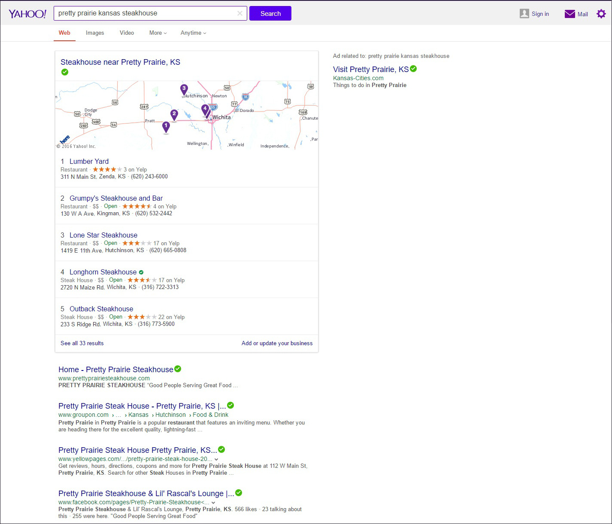The width and height of the screenshot is (612, 524).
Task: Switch to the Video tab
Action: tap(127, 33)
